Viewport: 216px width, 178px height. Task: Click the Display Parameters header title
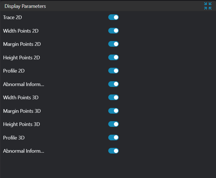pyautogui.click(x=25, y=6)
